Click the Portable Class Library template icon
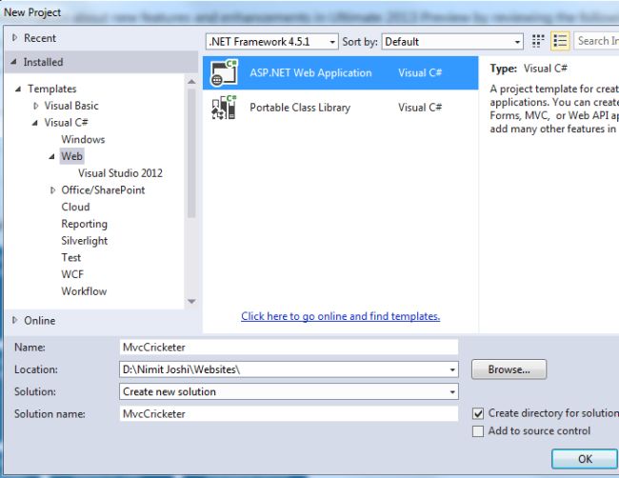Viewport: 619px width, 478px height. tap(224, 107)
